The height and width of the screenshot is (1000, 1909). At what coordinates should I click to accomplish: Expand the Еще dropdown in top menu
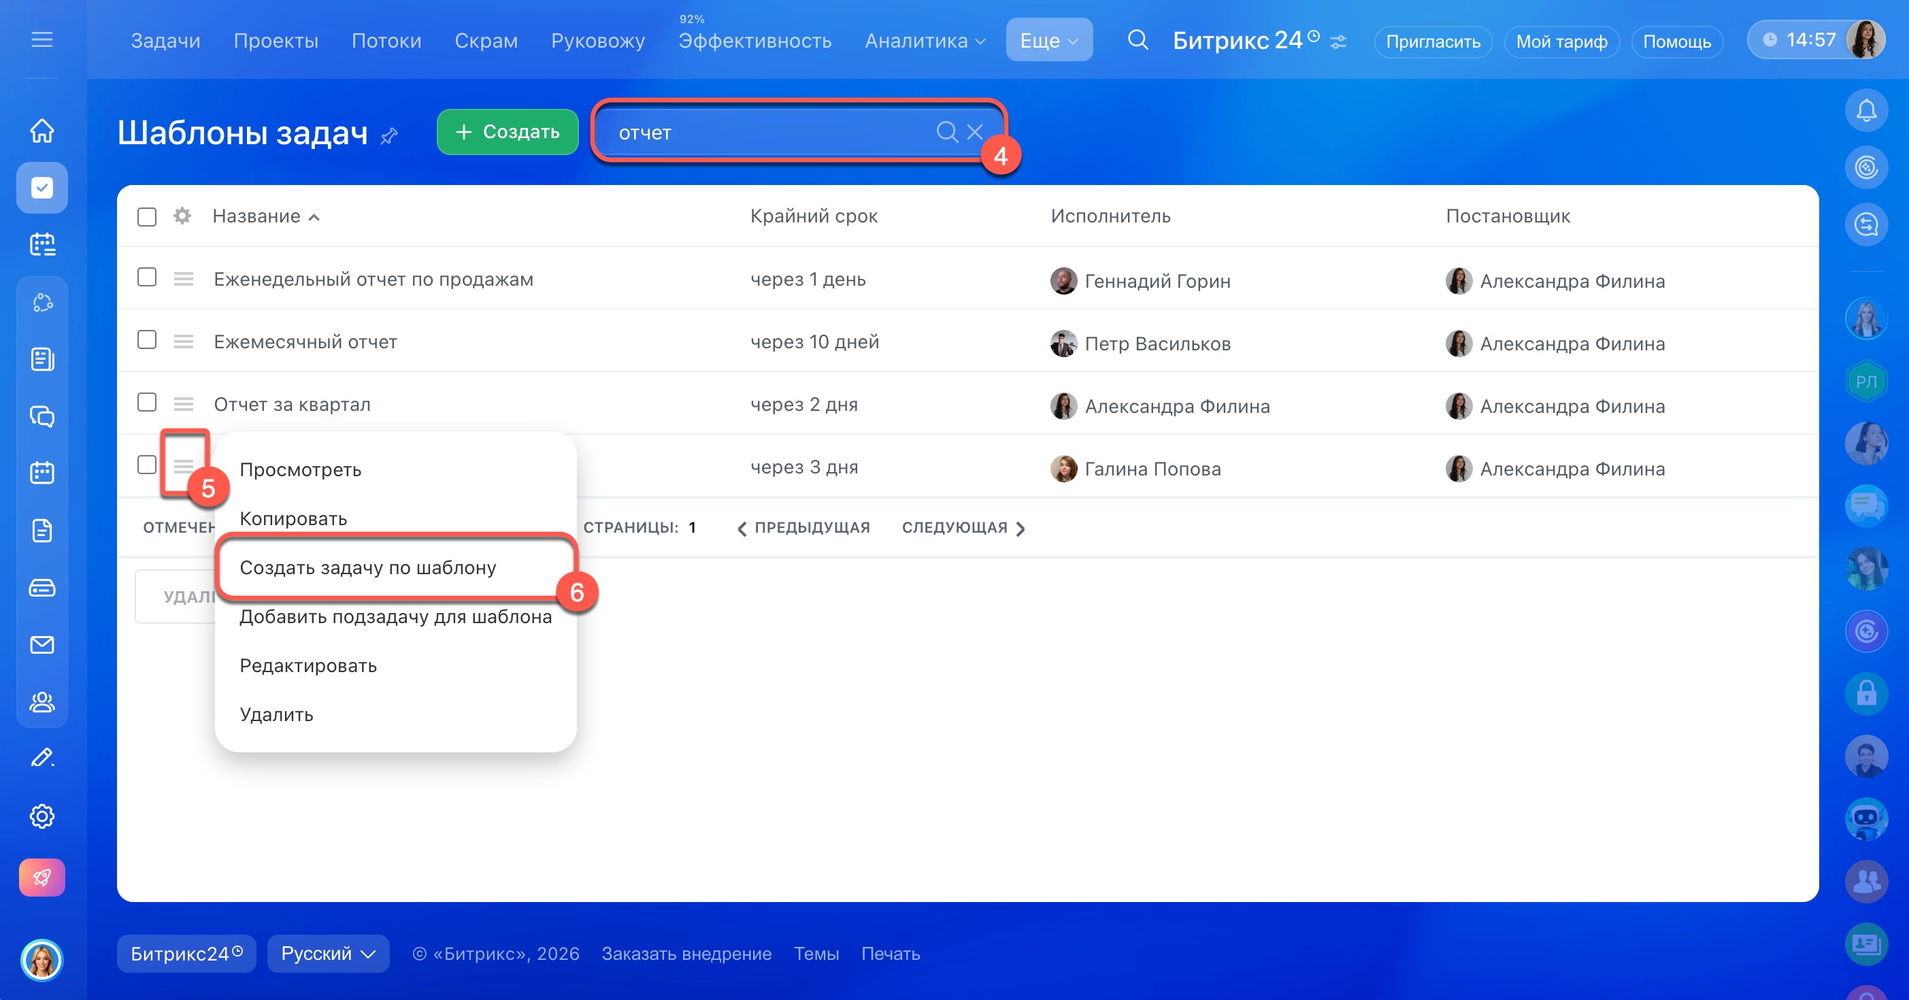(1048, 40)
